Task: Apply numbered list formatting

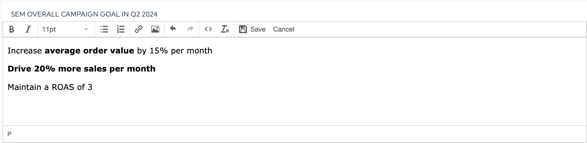Action: [121, 29]
